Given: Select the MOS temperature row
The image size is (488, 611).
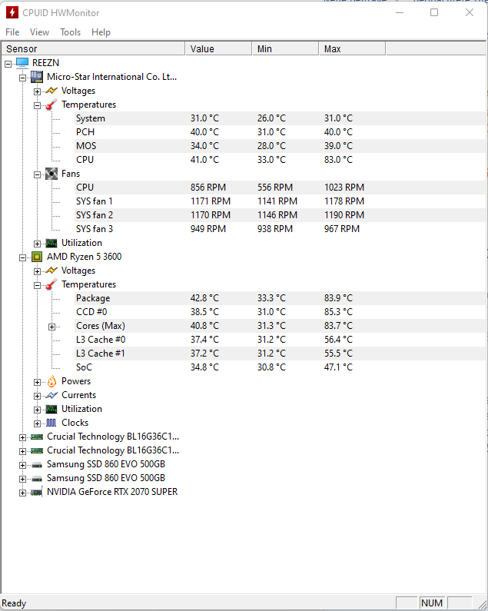Looking at the screenshot, I should (x=281, y=146).
